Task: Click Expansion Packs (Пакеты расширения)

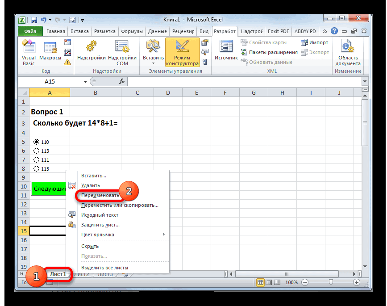Action: (269, 52)
